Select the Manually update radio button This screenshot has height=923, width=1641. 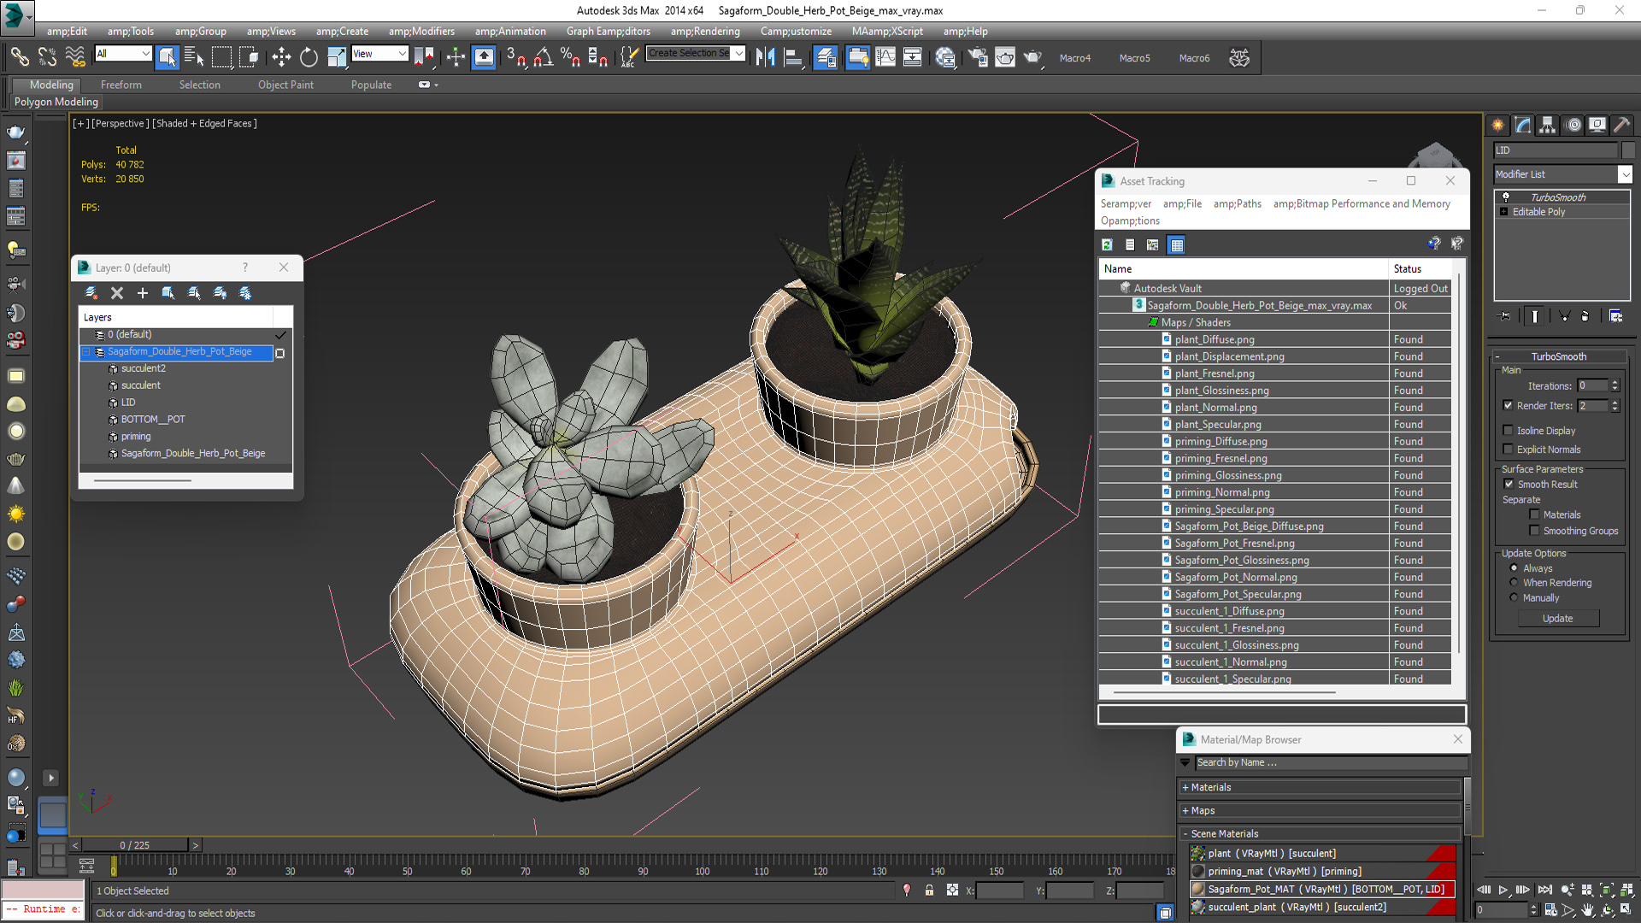click(1514, 597)
